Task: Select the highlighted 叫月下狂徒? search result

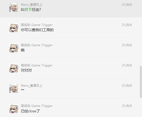Action: tap(71, 9)
